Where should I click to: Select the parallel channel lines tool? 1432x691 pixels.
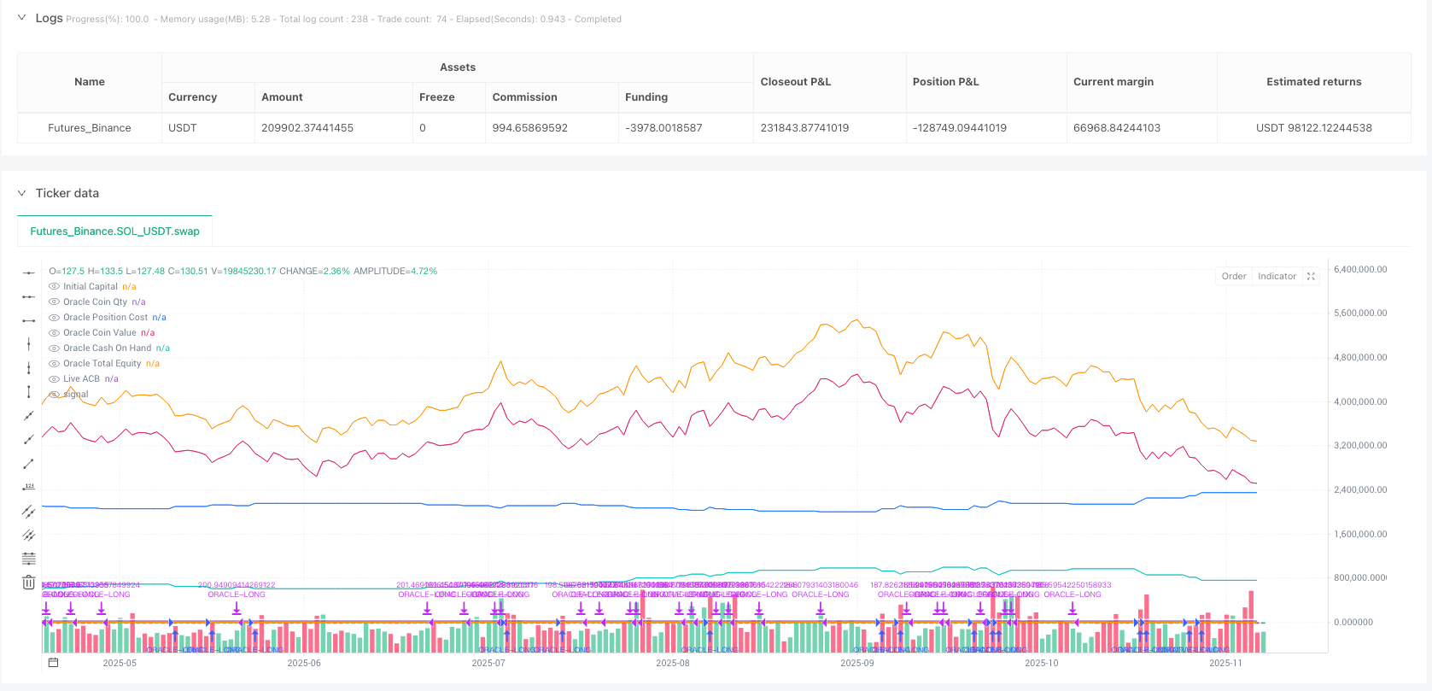pyautogui.click(x=28, y=511)
